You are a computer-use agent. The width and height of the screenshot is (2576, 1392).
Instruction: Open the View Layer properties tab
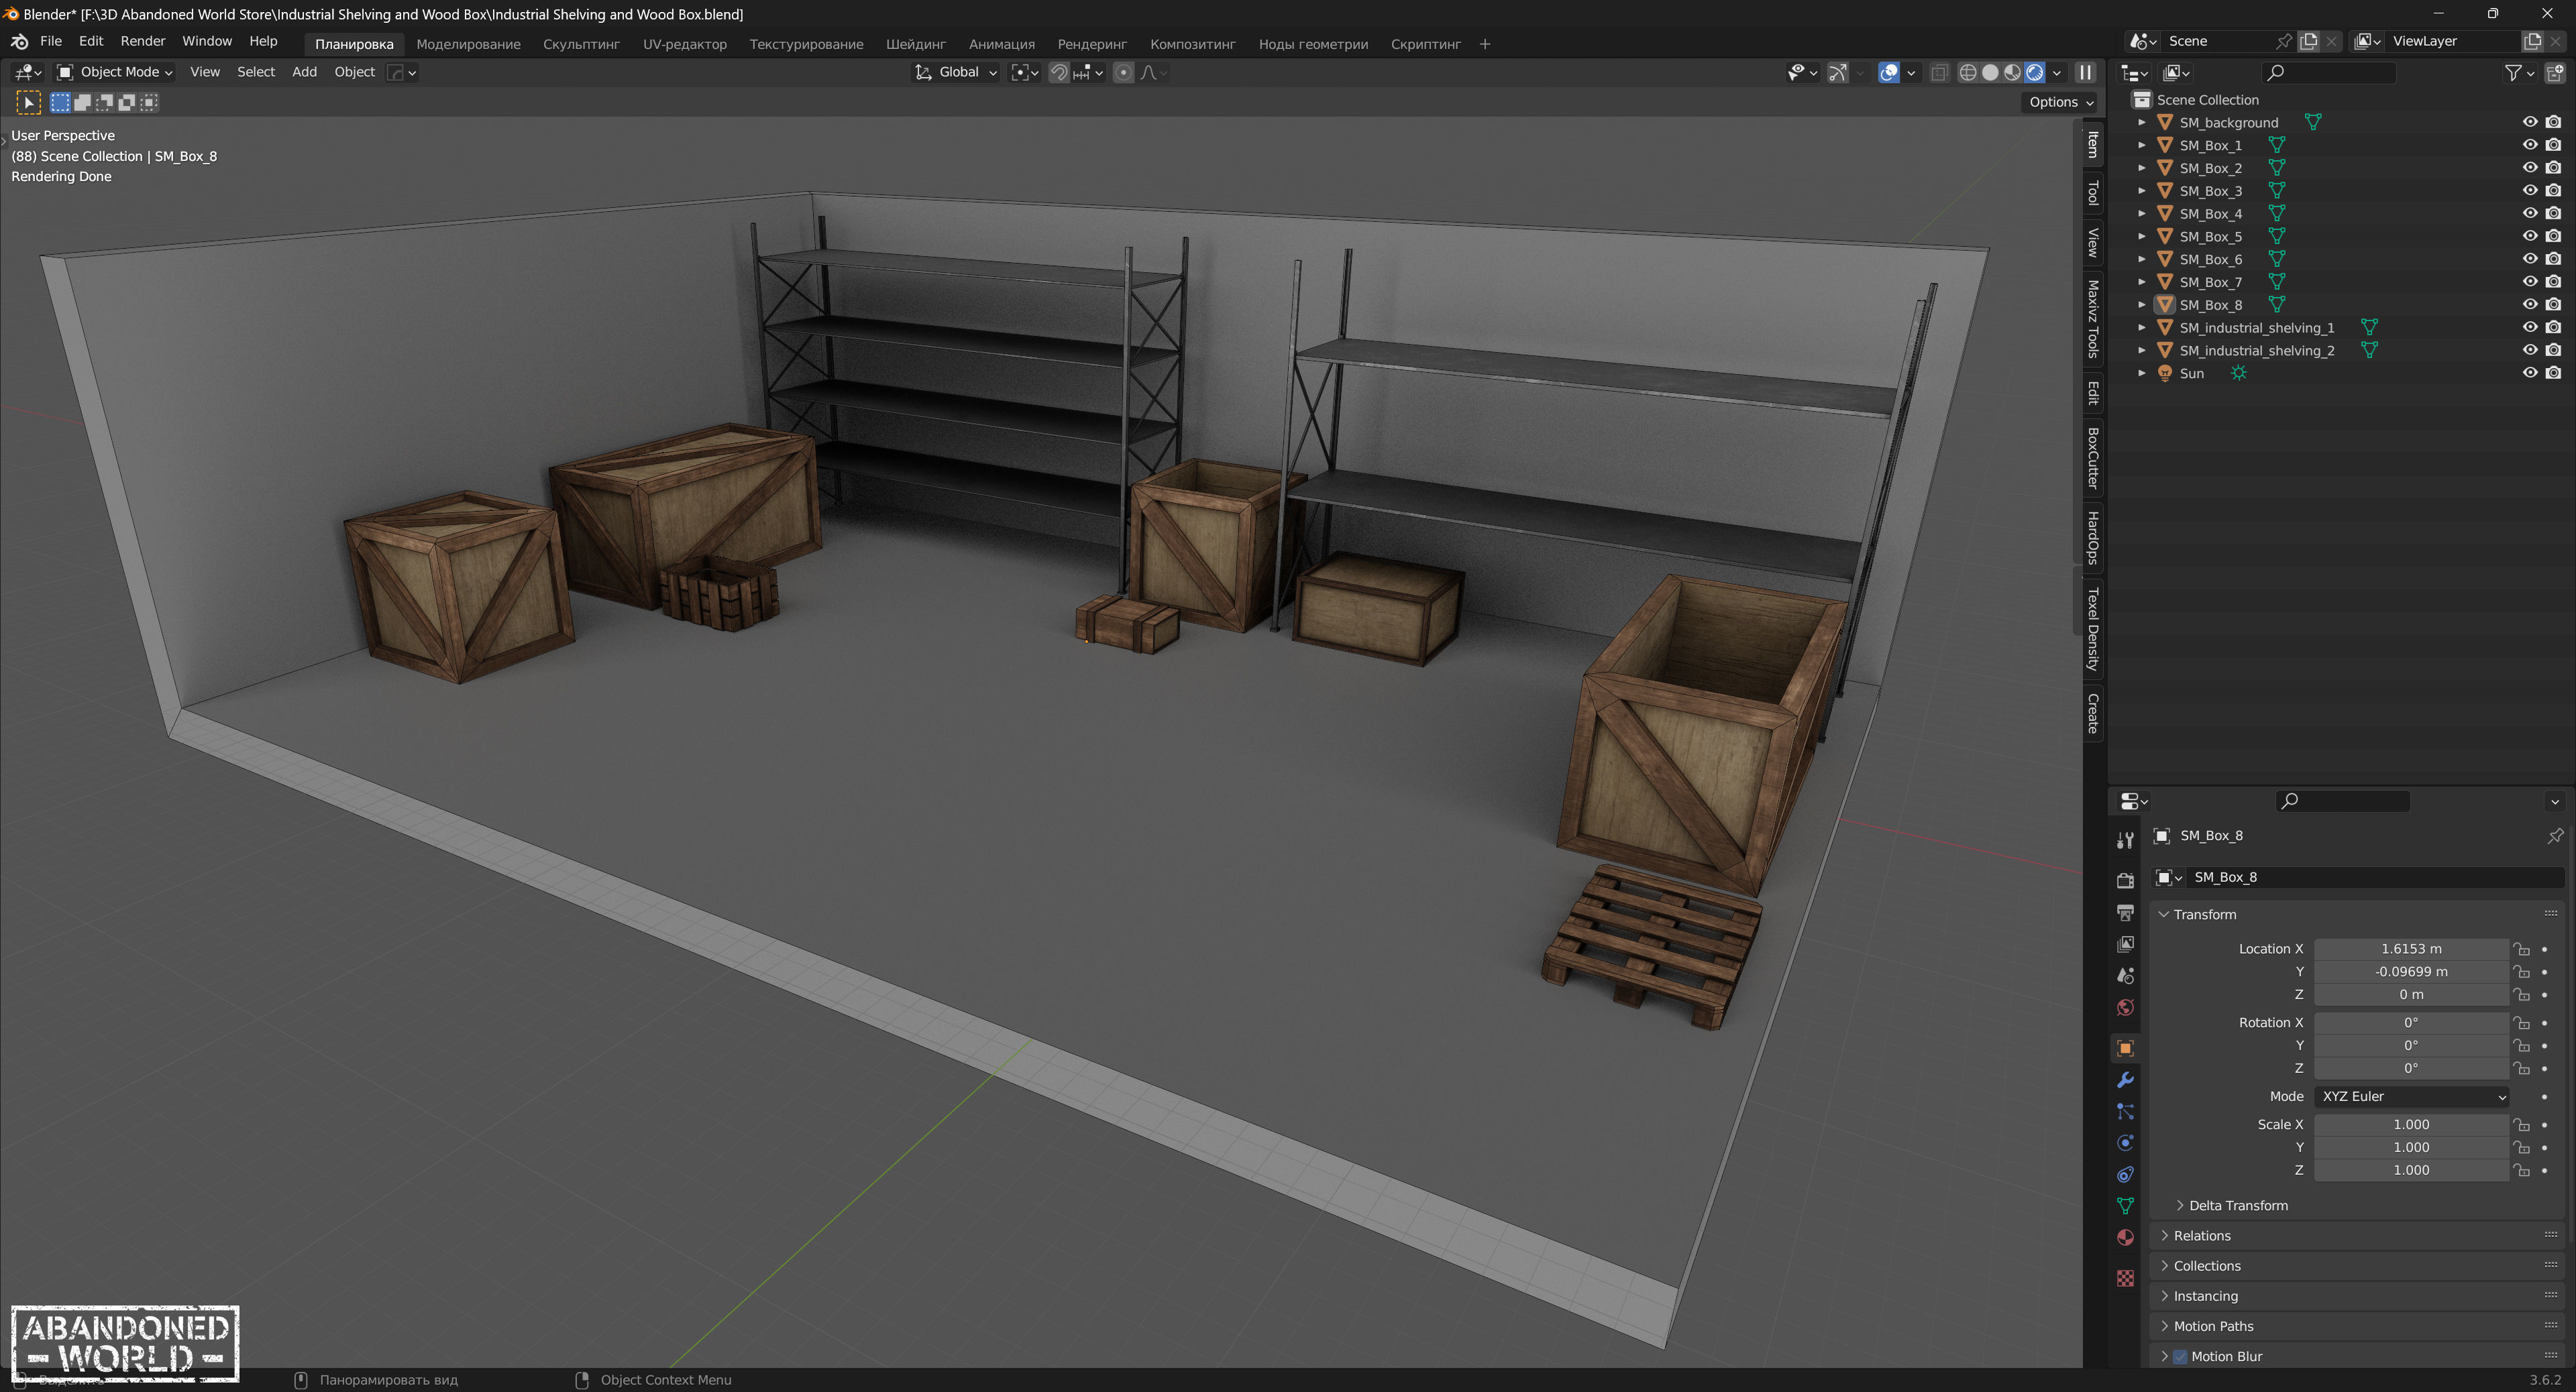click(2125, 944)
